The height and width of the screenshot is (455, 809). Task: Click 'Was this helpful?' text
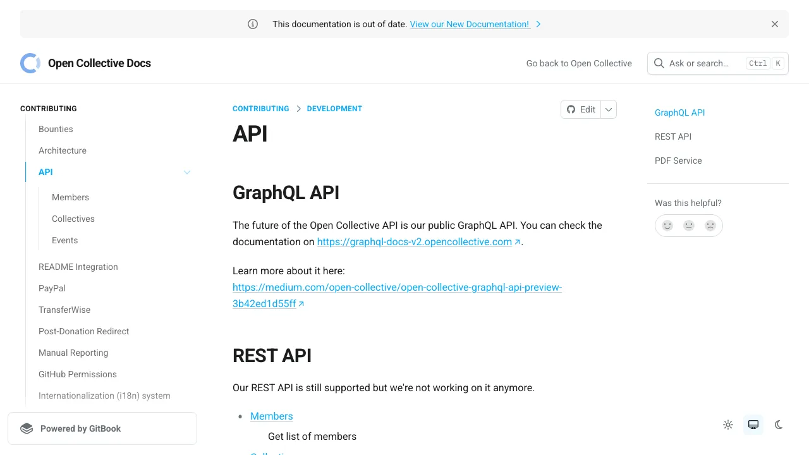point(688,203)
